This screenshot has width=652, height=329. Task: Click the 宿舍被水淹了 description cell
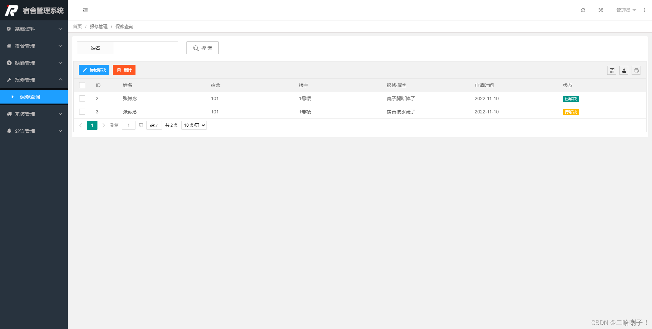(x=401, y=112)
